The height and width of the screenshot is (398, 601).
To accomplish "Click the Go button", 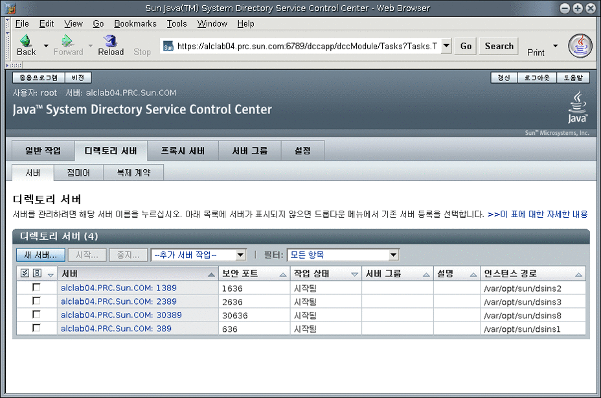I will click(x=466, y=46).
